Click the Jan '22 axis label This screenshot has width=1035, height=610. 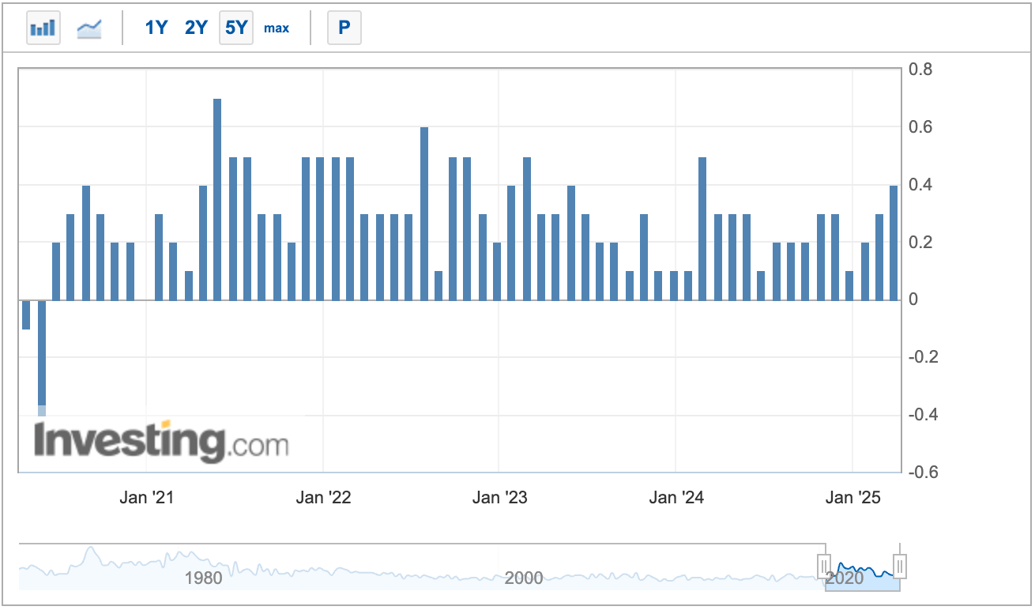pyautogui.click(x=323, y=497)
